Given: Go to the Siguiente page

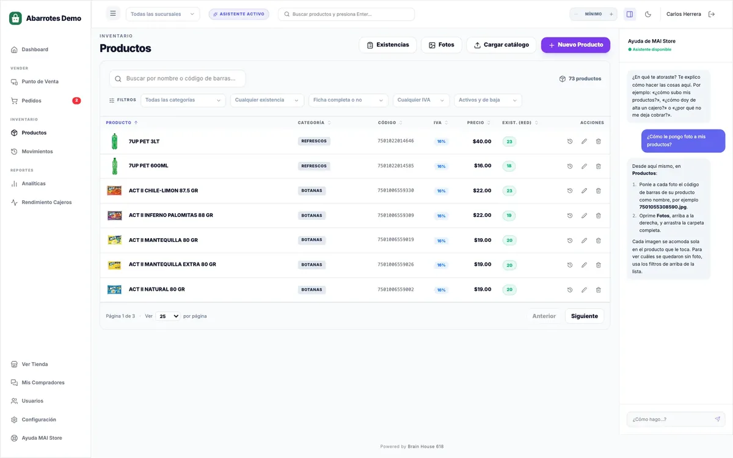Looking at the screenshot, I should 585,316.
